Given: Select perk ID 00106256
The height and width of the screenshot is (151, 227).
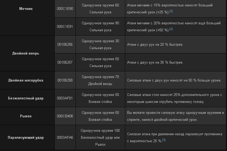Looking at the screenshot, I should [65, 44].
